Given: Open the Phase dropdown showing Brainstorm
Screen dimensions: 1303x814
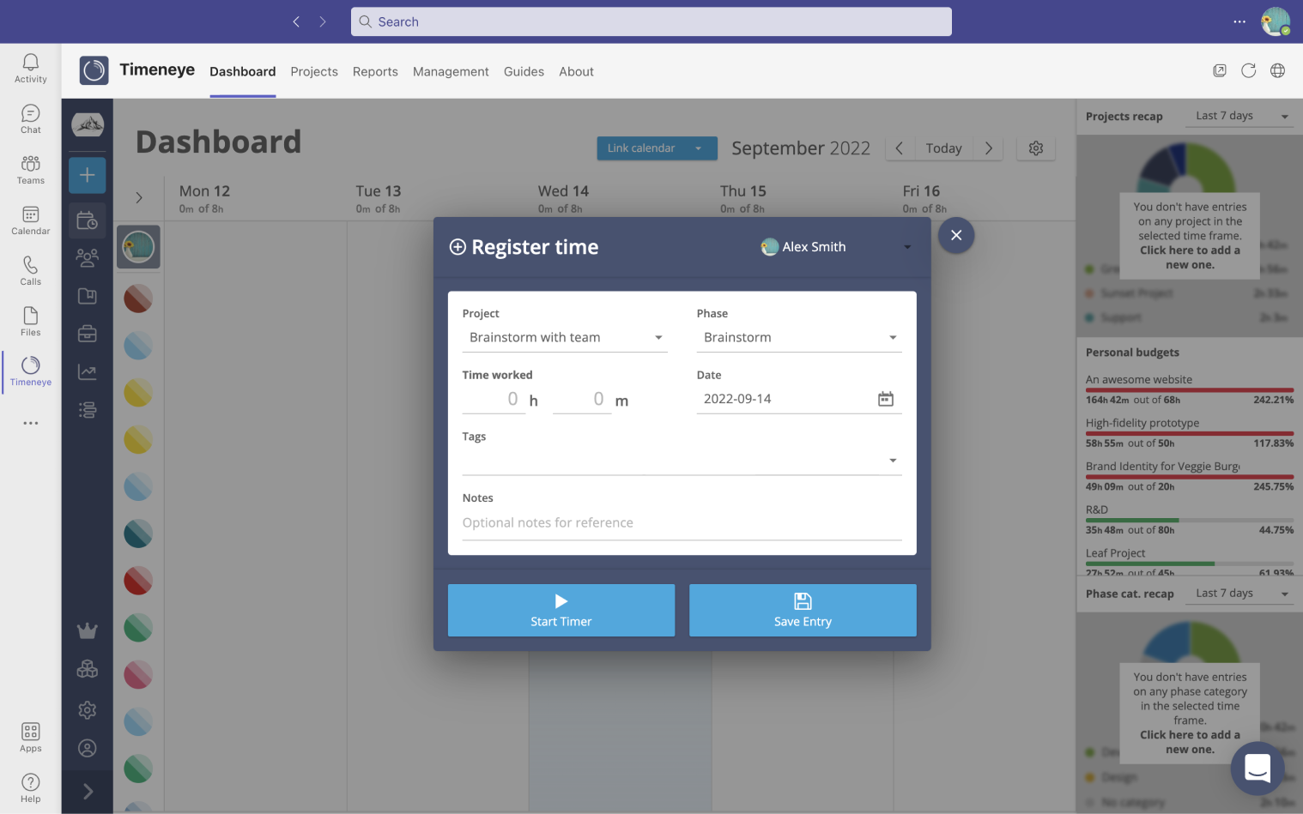Looking at the screenshot, I should point(799,336).
